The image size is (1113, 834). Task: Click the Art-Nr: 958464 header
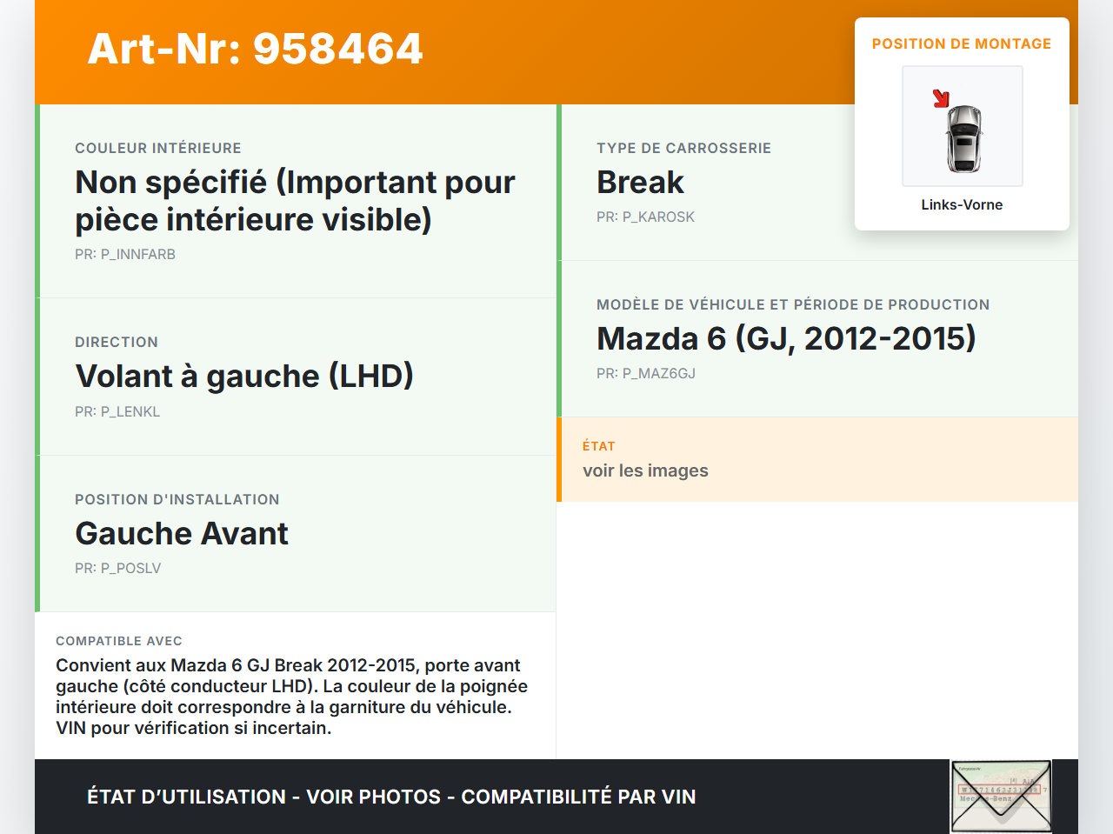coord(255,50)
